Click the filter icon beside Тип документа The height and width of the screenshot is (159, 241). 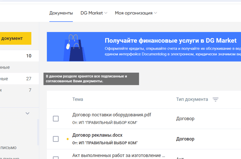pos(215,100)
